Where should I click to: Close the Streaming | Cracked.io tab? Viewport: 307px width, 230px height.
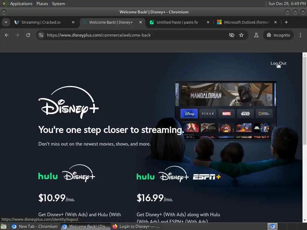(x=73, y=22)
